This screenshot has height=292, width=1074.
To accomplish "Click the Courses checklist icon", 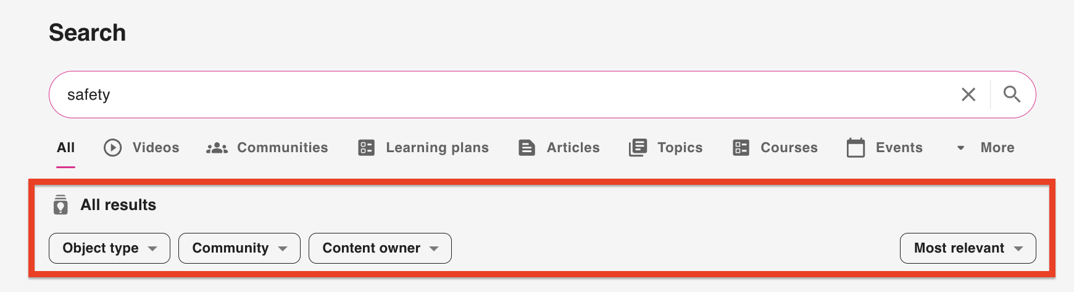I will pyautogui.click(x=741, y=148).
